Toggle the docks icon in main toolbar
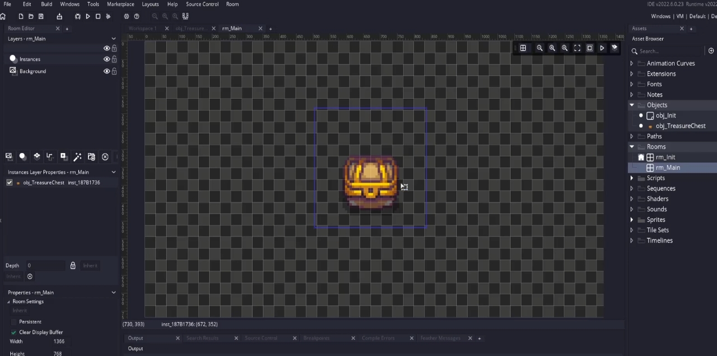 pos(185,16)
